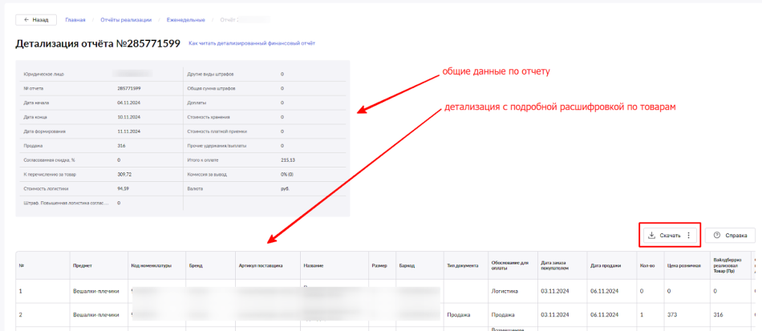The image size is (762, 331).
Task: Click the Тип документа column header
Action: tap(462, 264)
